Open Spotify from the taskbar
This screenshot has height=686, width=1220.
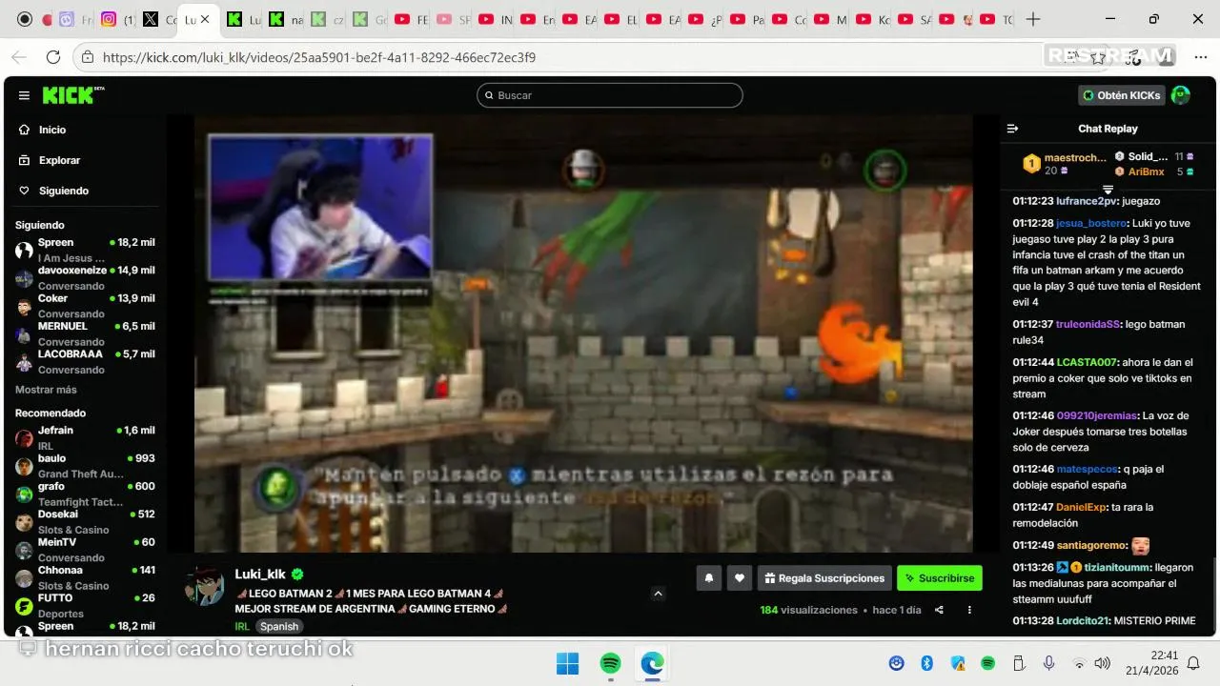pyautogui.click(x=610, y=663)
